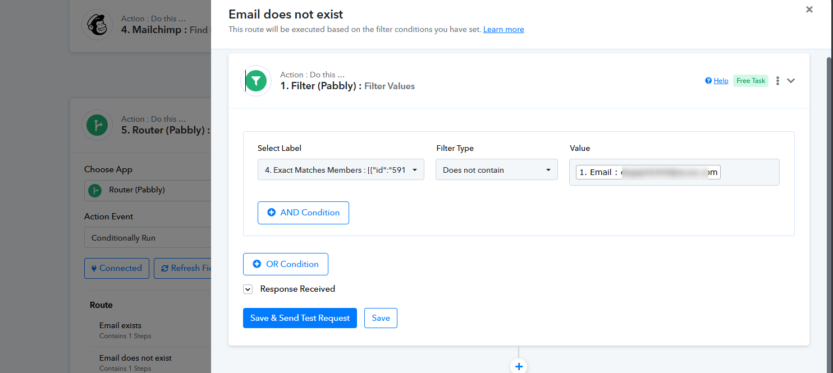Open the Action Event Conditionally Run dropdown

click(148, 238)
